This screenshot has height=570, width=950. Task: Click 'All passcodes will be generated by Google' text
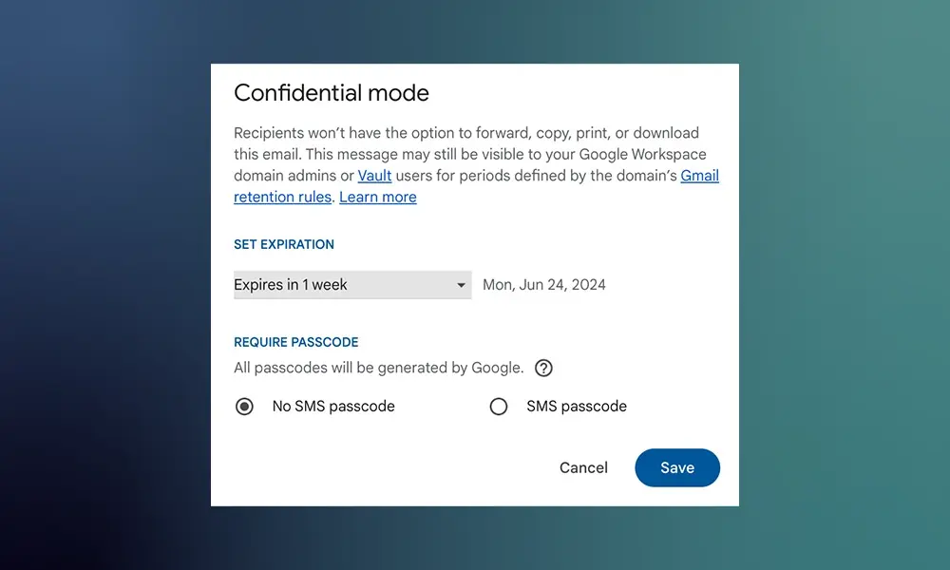(x=378, y=368)
